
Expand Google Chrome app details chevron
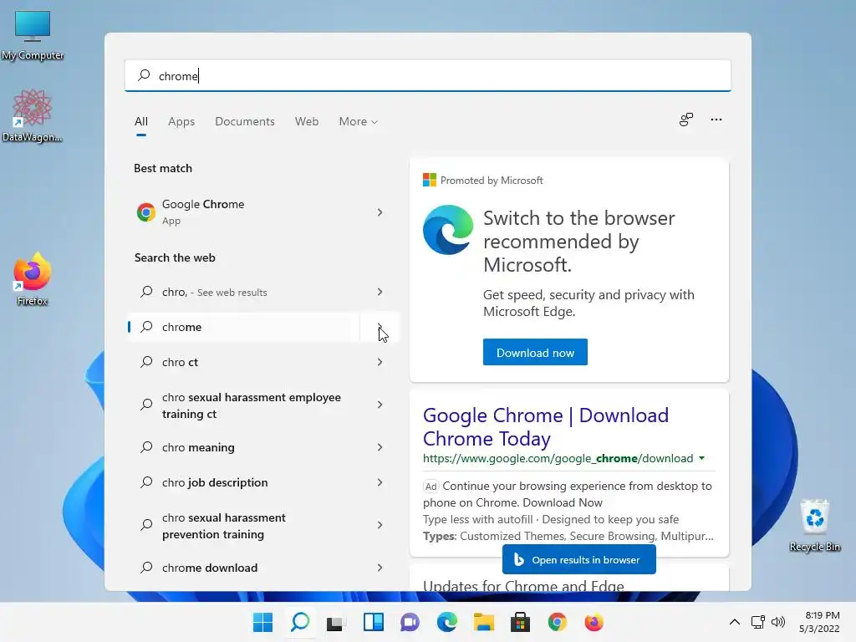(x=380, y=212)
